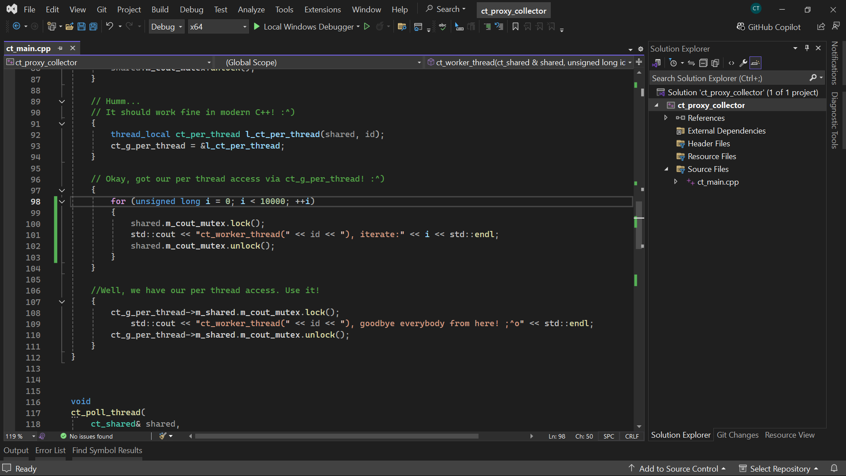Screen dimensions: 846x476
Task: Open the (Global Scope) dropdown
Action: 319,63
